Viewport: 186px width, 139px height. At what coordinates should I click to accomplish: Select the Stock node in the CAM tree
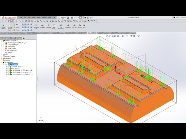click(10, 47)
